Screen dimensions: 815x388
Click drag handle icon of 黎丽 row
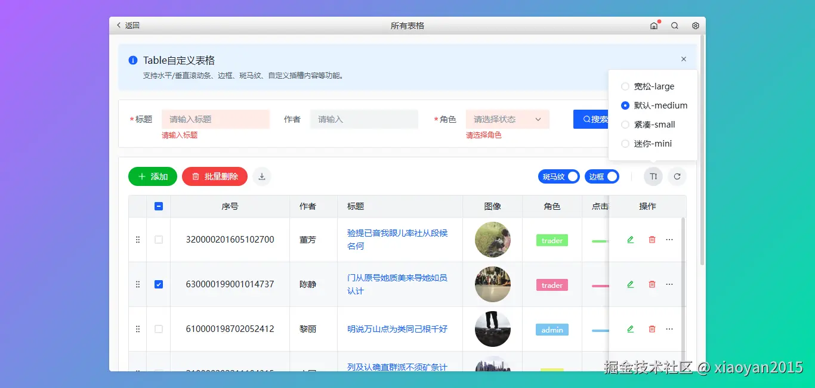(x=138, y=329)
